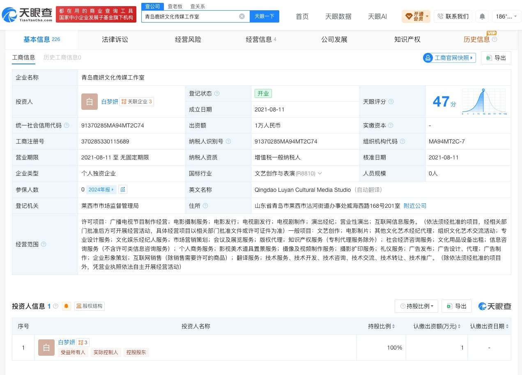Screen dimensions: 522x375
Task: Open 白梦妍 link in 投资人 row
Action: coord(110,102)
